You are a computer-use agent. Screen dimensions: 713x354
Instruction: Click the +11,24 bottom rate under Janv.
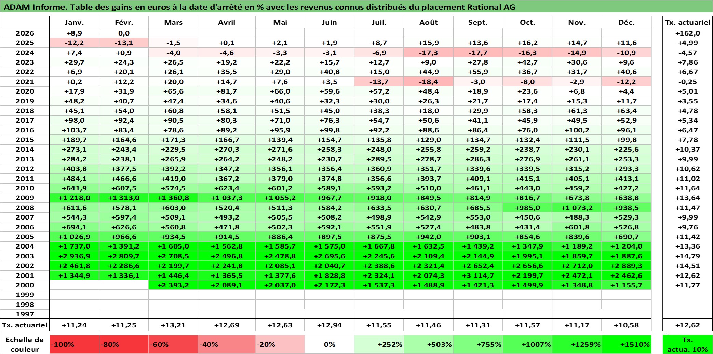point(75,325)
